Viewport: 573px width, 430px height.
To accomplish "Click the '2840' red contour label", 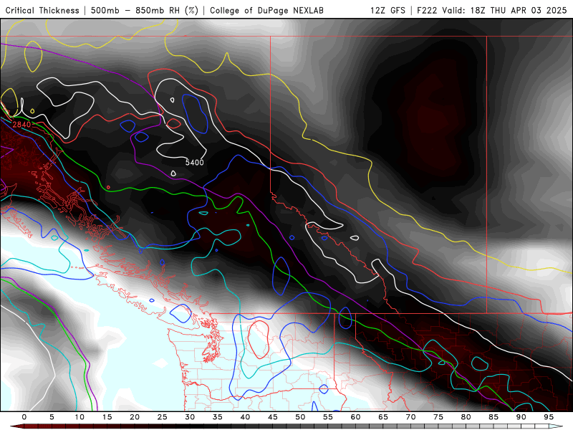I will click(x=22, y=125).
